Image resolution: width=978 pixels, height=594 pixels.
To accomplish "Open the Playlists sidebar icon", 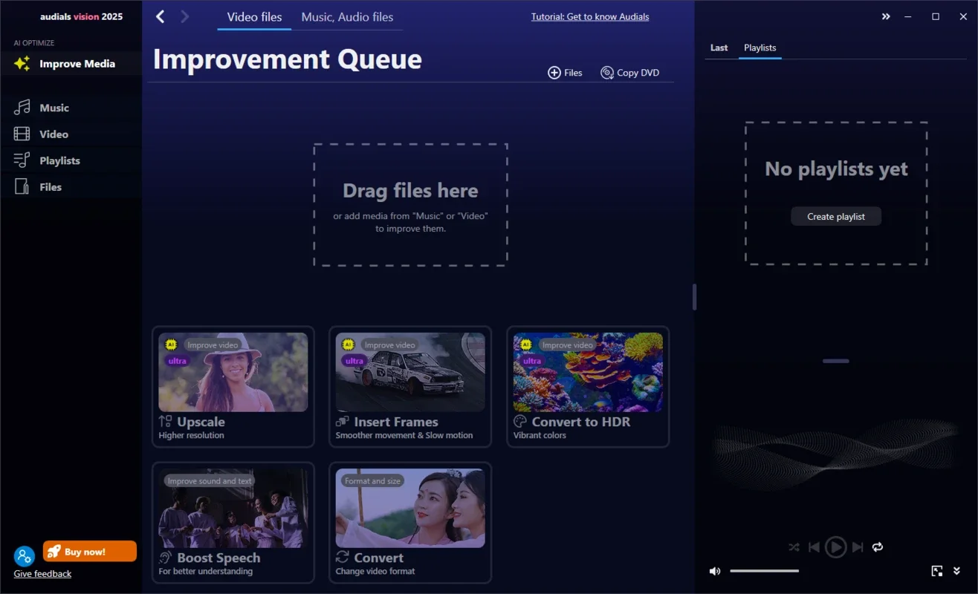I will [22, 160].
